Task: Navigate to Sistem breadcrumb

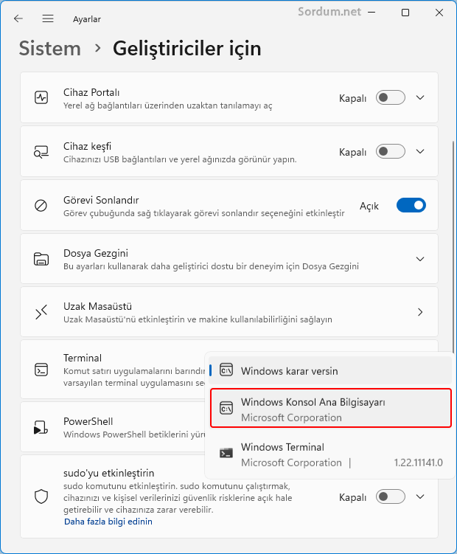Action: pyautogui.click(x=50, y=49)
